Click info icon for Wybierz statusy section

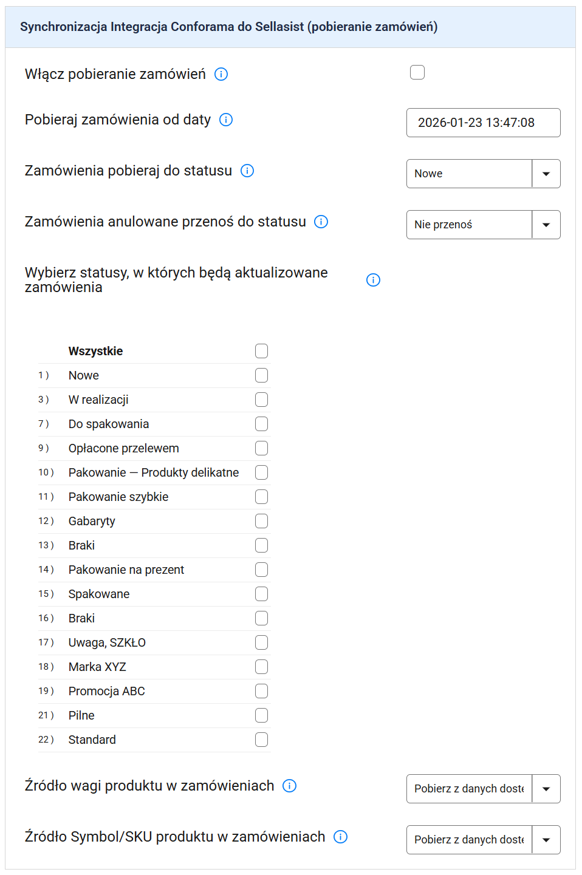click(x=373, y=280)
